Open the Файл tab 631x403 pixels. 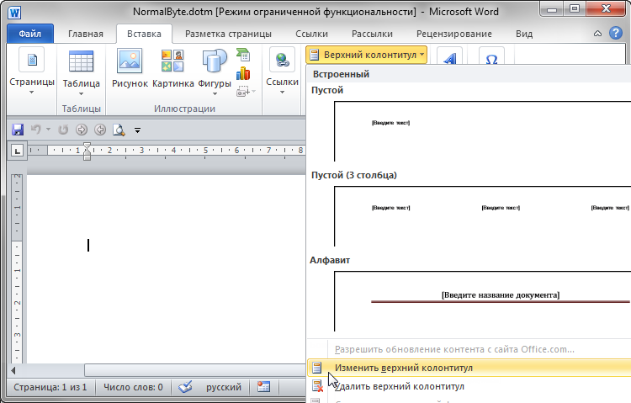30,34
